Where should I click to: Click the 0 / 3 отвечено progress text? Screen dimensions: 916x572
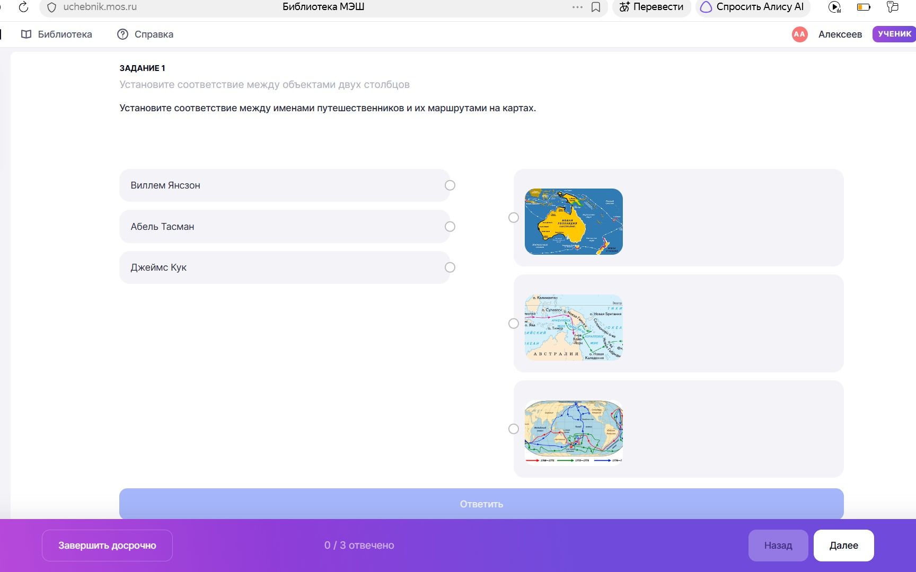pyautogui.click(x=359, y=546)
